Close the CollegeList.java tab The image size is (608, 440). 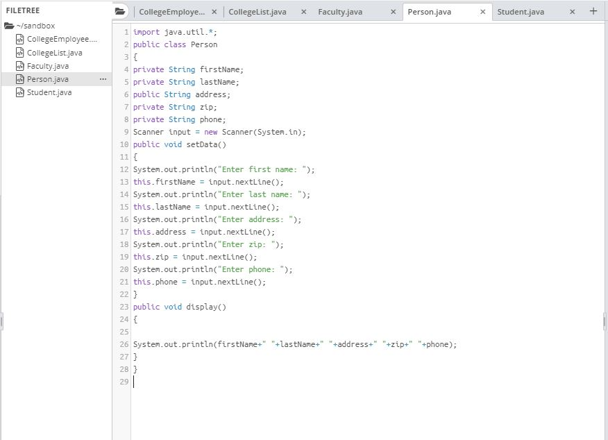(x=303, y=12)
